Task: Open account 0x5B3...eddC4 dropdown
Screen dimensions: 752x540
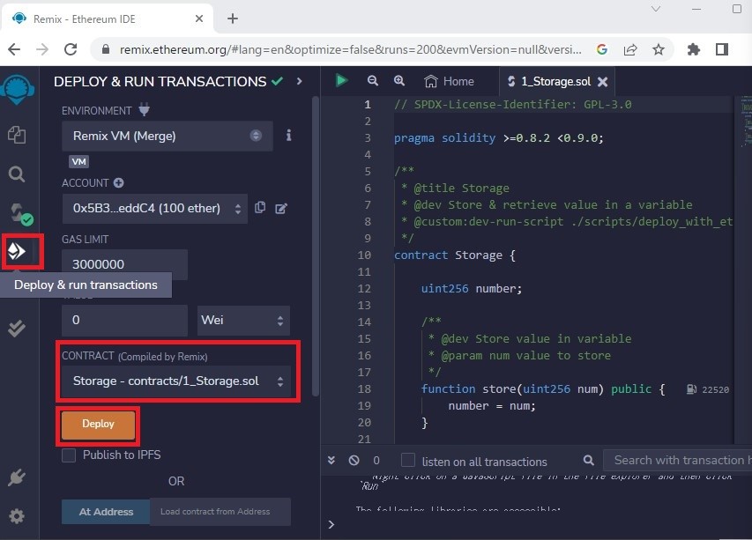Action: click(x=155, y=209)
